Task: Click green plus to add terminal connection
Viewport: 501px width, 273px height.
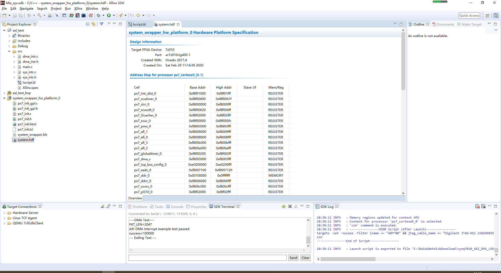Action: point(284,207)
